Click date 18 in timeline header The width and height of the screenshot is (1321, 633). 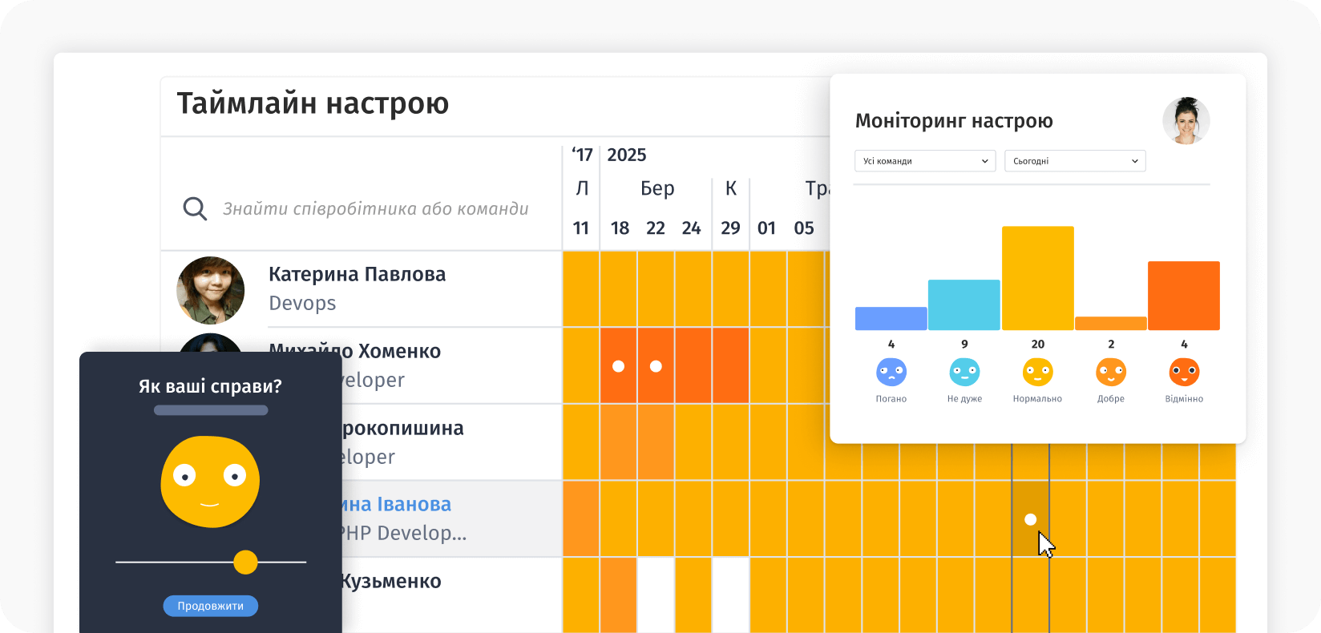pos(620,228)
